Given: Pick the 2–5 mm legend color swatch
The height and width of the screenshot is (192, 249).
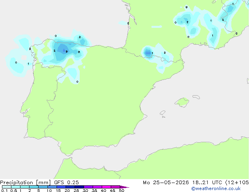Looking at the screenshot, I should [x=34, y=187].
